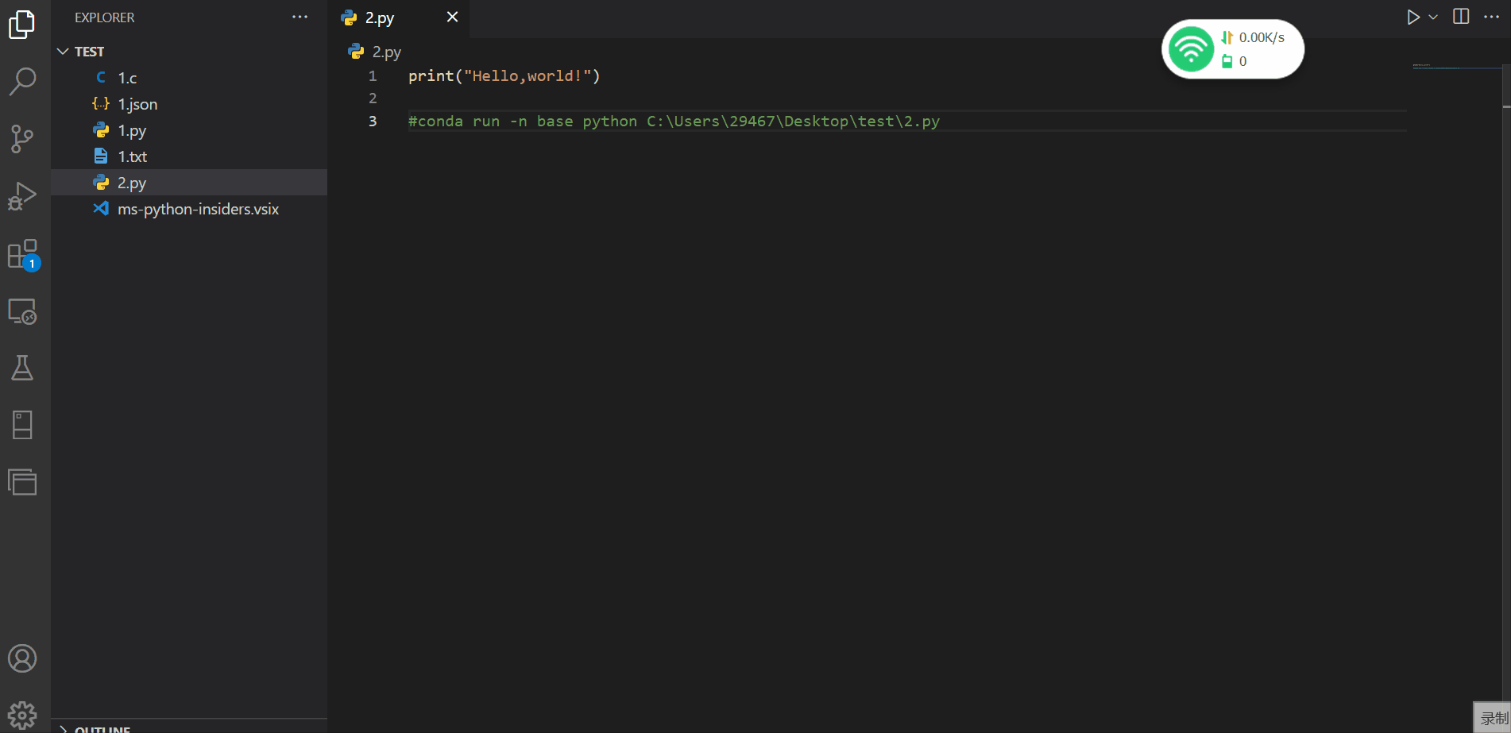Open the Accounts icon in activity bar

(22, 658)
